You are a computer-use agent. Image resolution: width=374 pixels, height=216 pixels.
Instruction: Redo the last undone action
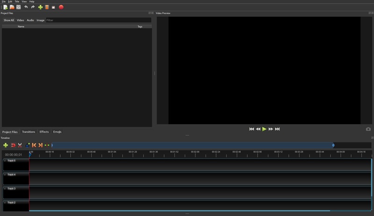[33, 7]
